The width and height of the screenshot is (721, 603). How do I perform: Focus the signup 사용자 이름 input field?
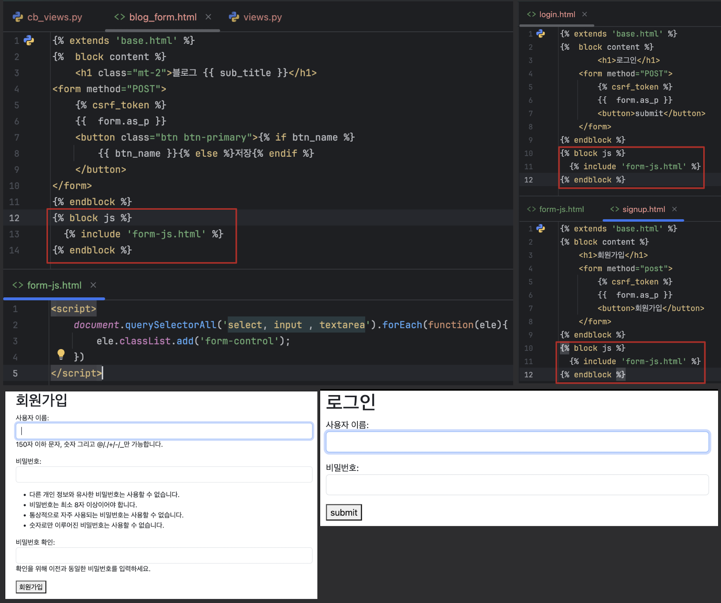coord(164,431)
